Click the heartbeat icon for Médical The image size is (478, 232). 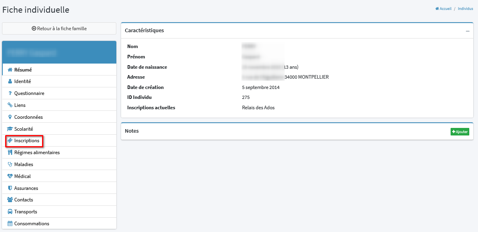[x=10, y=176]
